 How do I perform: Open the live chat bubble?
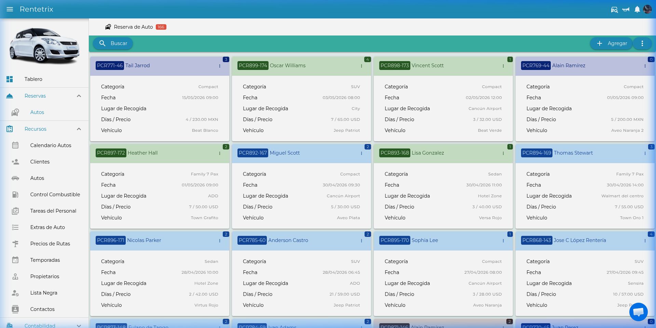pos(639,312)
